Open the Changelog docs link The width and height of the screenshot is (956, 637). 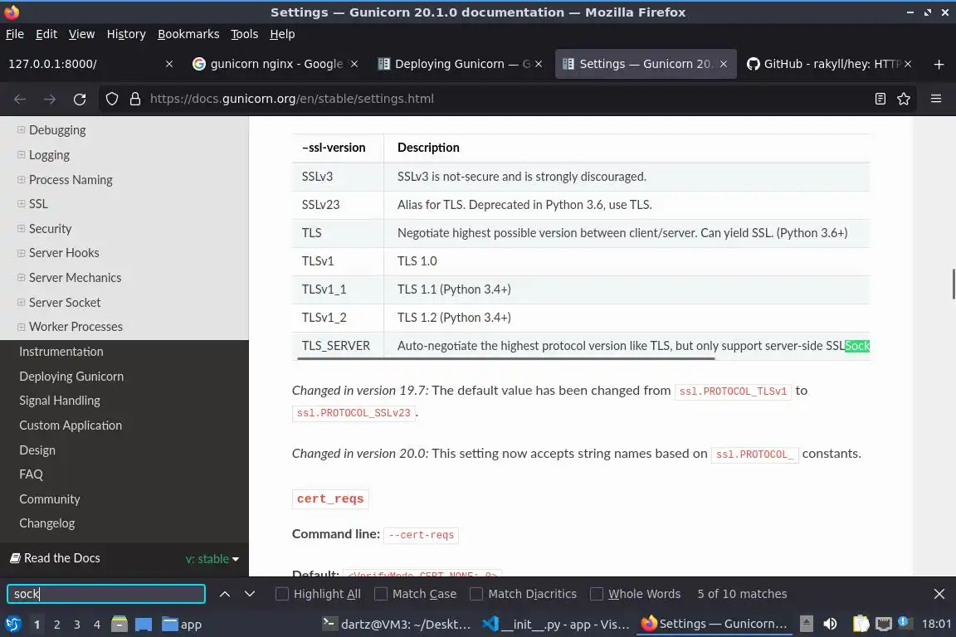pyautogui.click(x=47, y=523)
